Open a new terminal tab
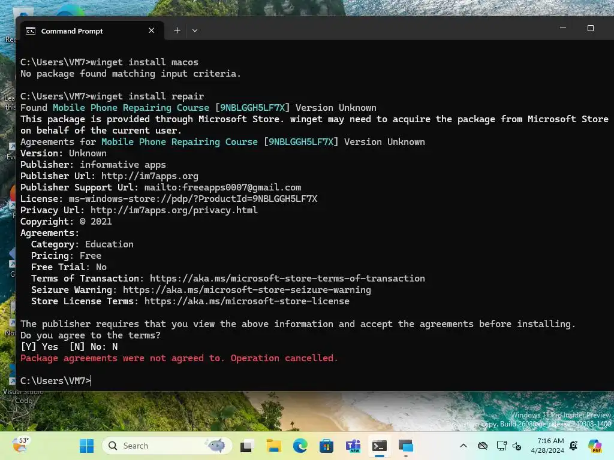The image size is (614, 460). click(177, 31)
